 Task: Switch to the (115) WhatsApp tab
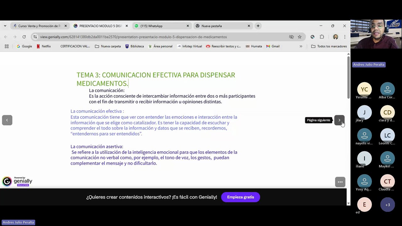click(x=161, y=26)
